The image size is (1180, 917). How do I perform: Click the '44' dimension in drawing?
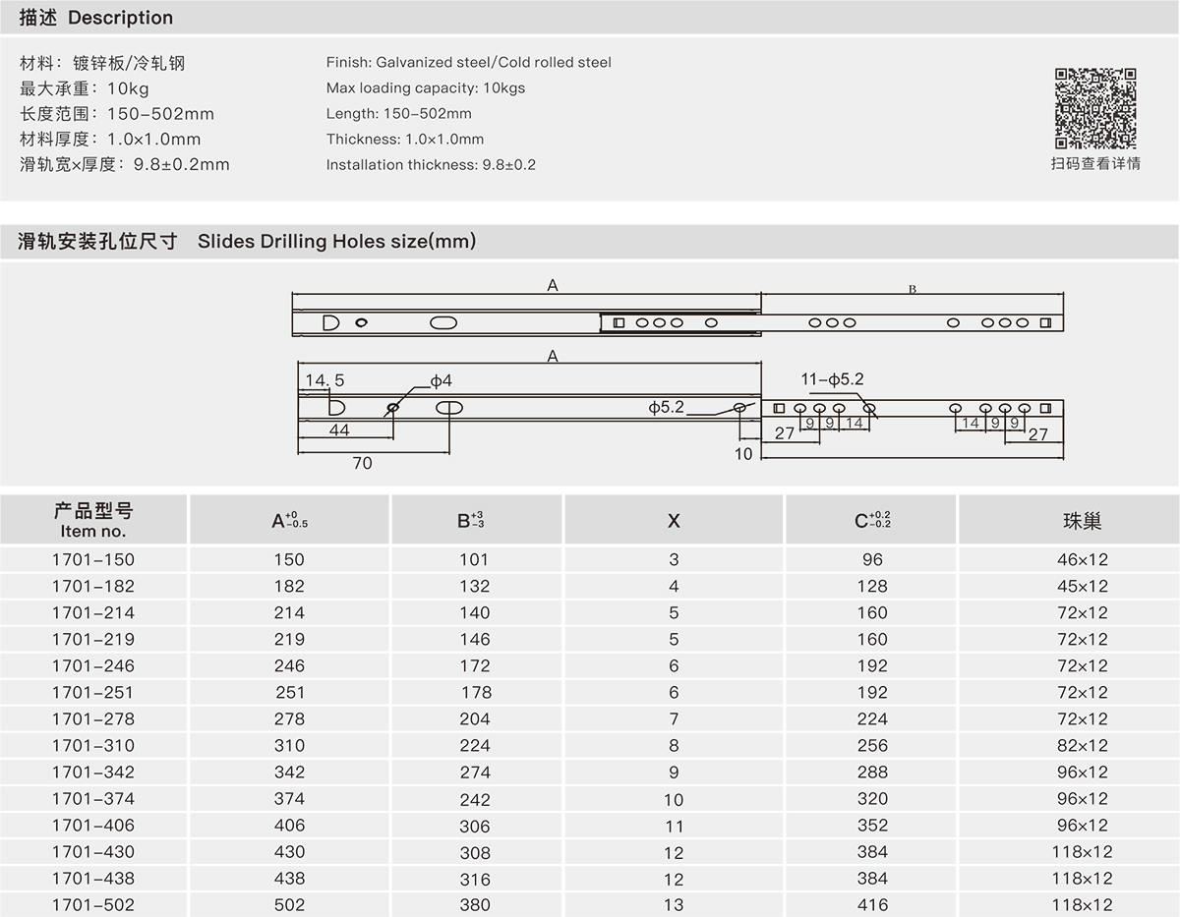pos(339,430)
